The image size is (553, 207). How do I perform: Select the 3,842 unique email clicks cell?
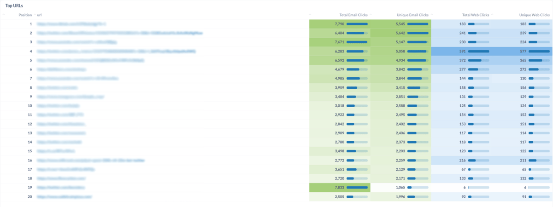[400, 69]
